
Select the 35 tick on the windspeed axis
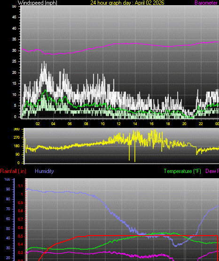click(14, 40)
